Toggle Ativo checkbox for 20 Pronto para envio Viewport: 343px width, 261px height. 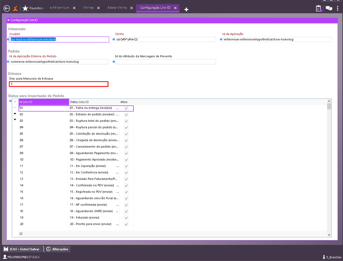tap(126, 224)
